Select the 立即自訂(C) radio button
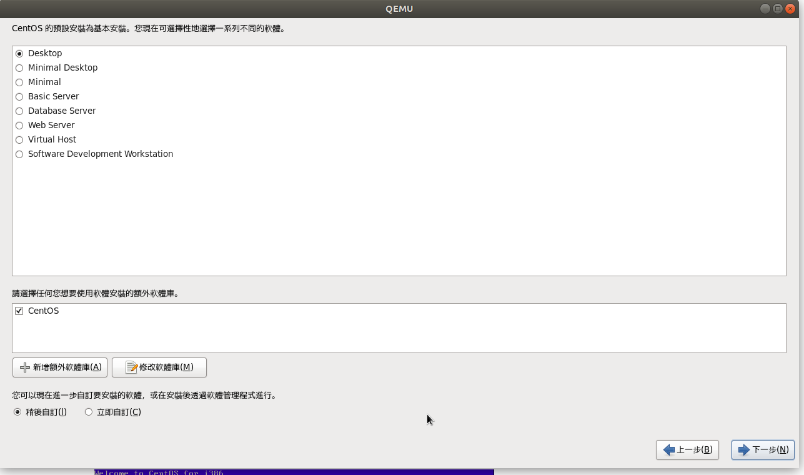 point(89,412)
